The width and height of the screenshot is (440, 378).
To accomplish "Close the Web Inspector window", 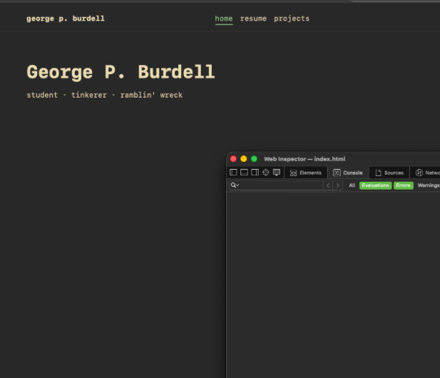I will 233,159.
